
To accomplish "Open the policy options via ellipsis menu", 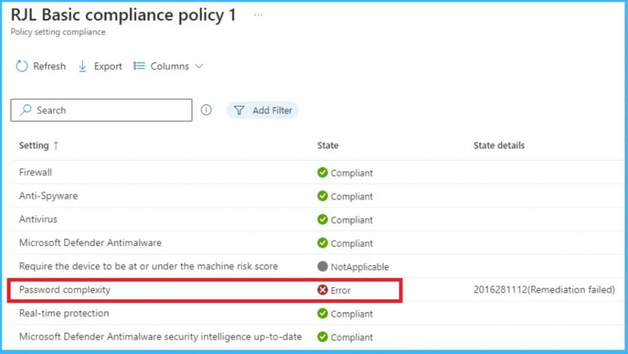I will click(x=258, y=13).
